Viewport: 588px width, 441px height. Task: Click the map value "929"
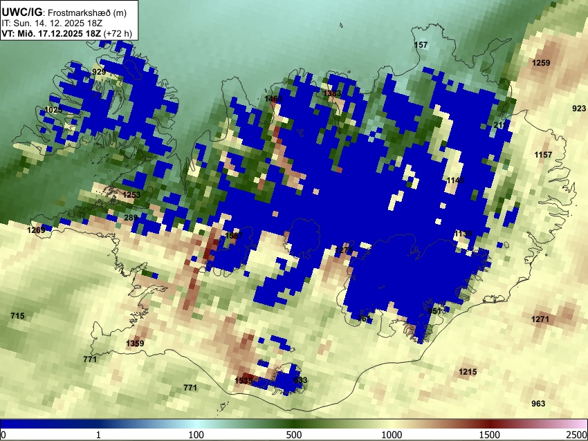[x=99, y=72]
